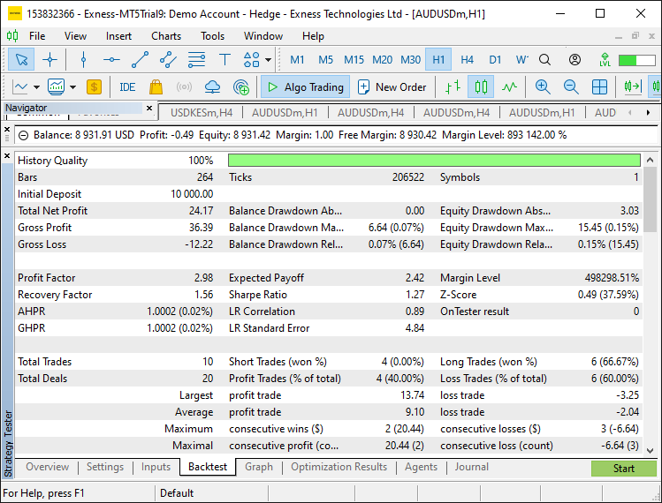Open the user account profile icon
Image resolution: width=662 pixels, height=503 pixels.
point(574,60)
